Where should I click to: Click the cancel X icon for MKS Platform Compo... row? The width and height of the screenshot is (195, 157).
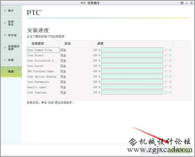(170, 71)
